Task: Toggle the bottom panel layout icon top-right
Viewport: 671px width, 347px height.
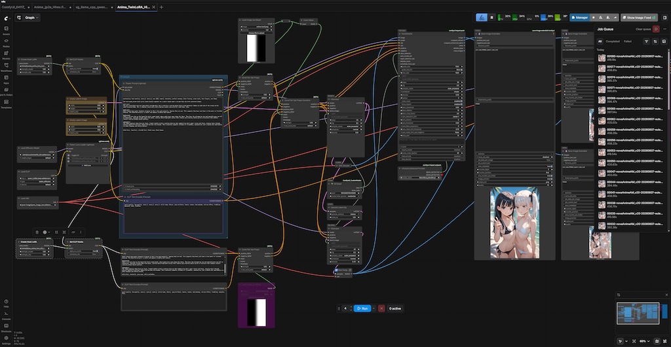Action: (x=664, y=18)
